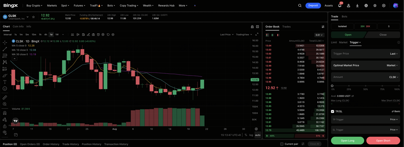Click the blue Deposit button

tap(313, 5)
